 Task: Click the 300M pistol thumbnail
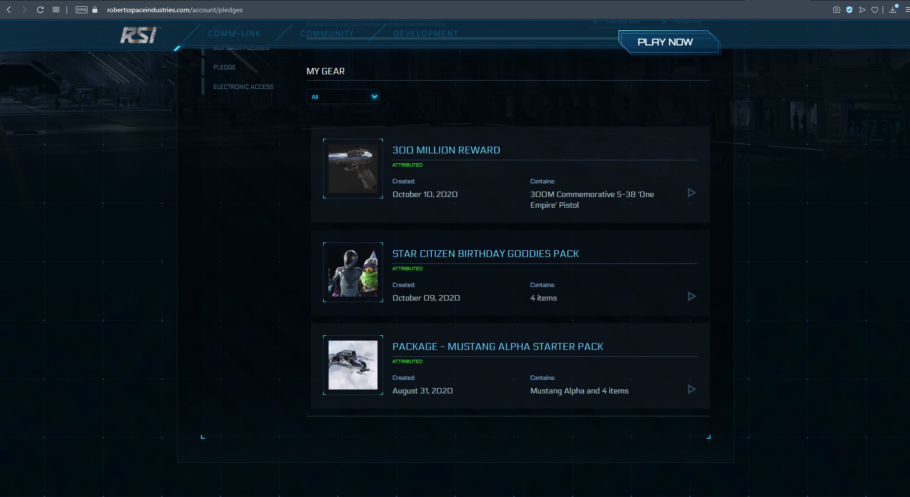click(353, 169)
